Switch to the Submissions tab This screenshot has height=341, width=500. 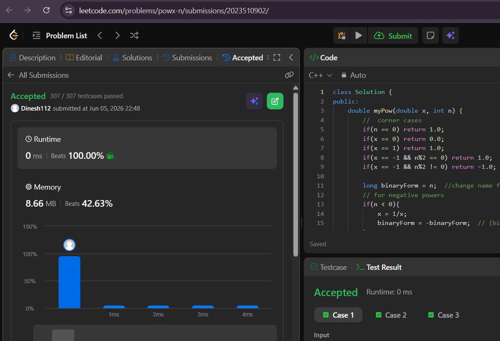pyautogui.click(x=187, y=58)
